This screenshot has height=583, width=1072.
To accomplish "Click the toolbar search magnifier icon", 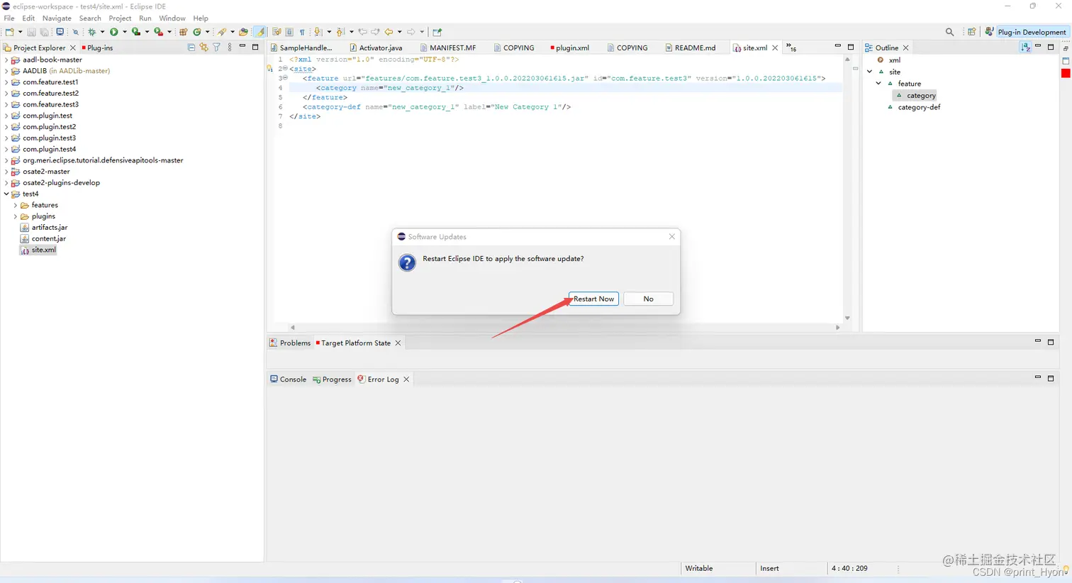I will click(x=950, y=32).
